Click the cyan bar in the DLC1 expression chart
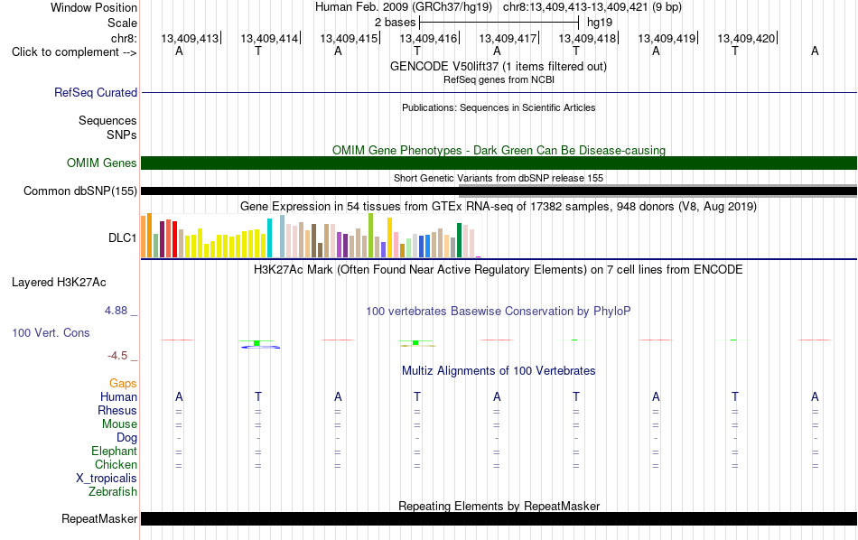Viewport: 858px width, 540px height. (269, 238)
